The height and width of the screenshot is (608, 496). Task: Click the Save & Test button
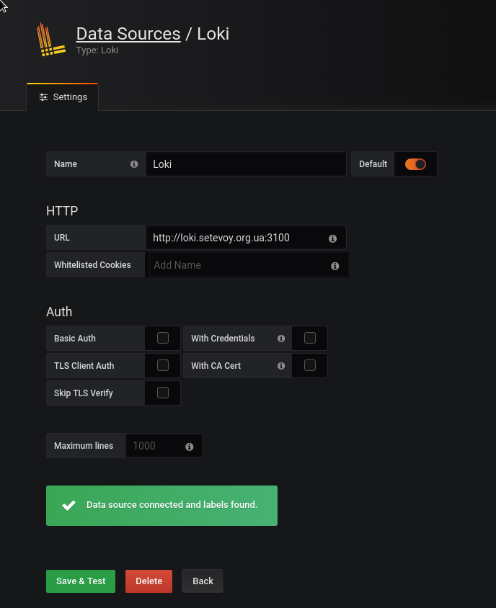(81, 581)
